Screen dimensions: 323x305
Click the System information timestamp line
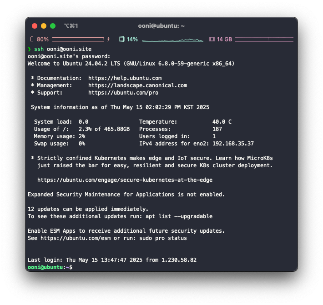120,107
